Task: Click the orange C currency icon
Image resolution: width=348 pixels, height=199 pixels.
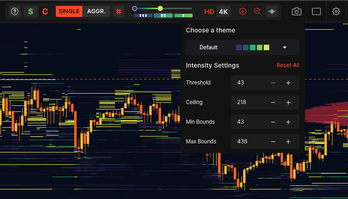Action: click(x=45, y=11)
